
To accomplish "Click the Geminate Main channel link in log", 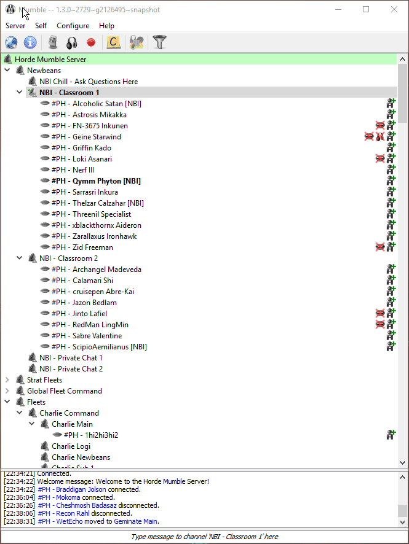I will coord(135,521).
